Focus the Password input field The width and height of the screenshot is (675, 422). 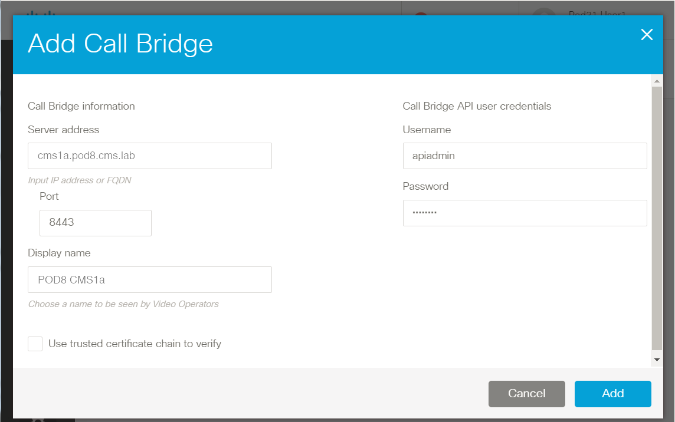[x=525, y=213]
